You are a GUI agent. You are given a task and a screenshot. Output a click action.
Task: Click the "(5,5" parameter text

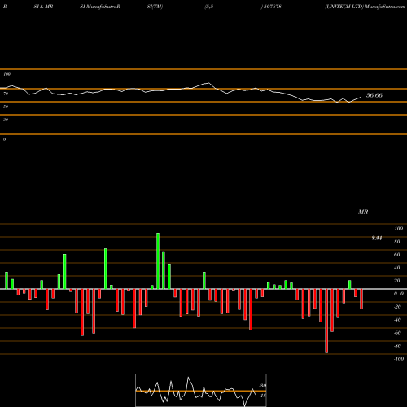(x=209, y=7)
